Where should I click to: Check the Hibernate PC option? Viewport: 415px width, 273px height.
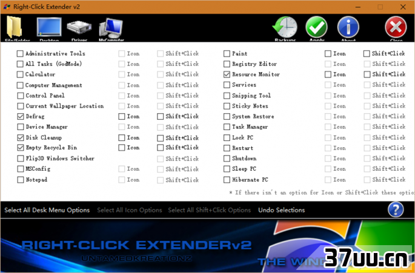point(227,180)
